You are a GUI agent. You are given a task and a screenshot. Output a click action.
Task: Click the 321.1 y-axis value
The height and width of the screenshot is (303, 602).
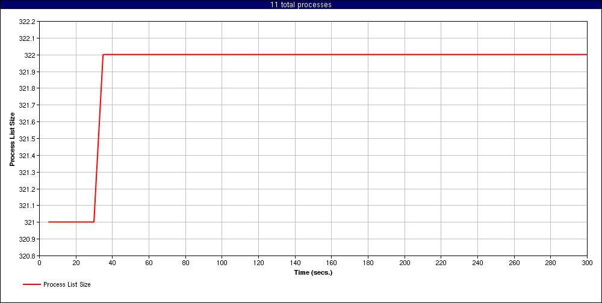click(27, 206)
